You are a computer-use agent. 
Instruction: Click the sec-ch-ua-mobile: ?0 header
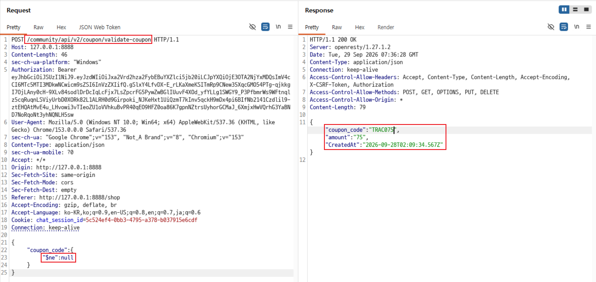click(42, 152)
